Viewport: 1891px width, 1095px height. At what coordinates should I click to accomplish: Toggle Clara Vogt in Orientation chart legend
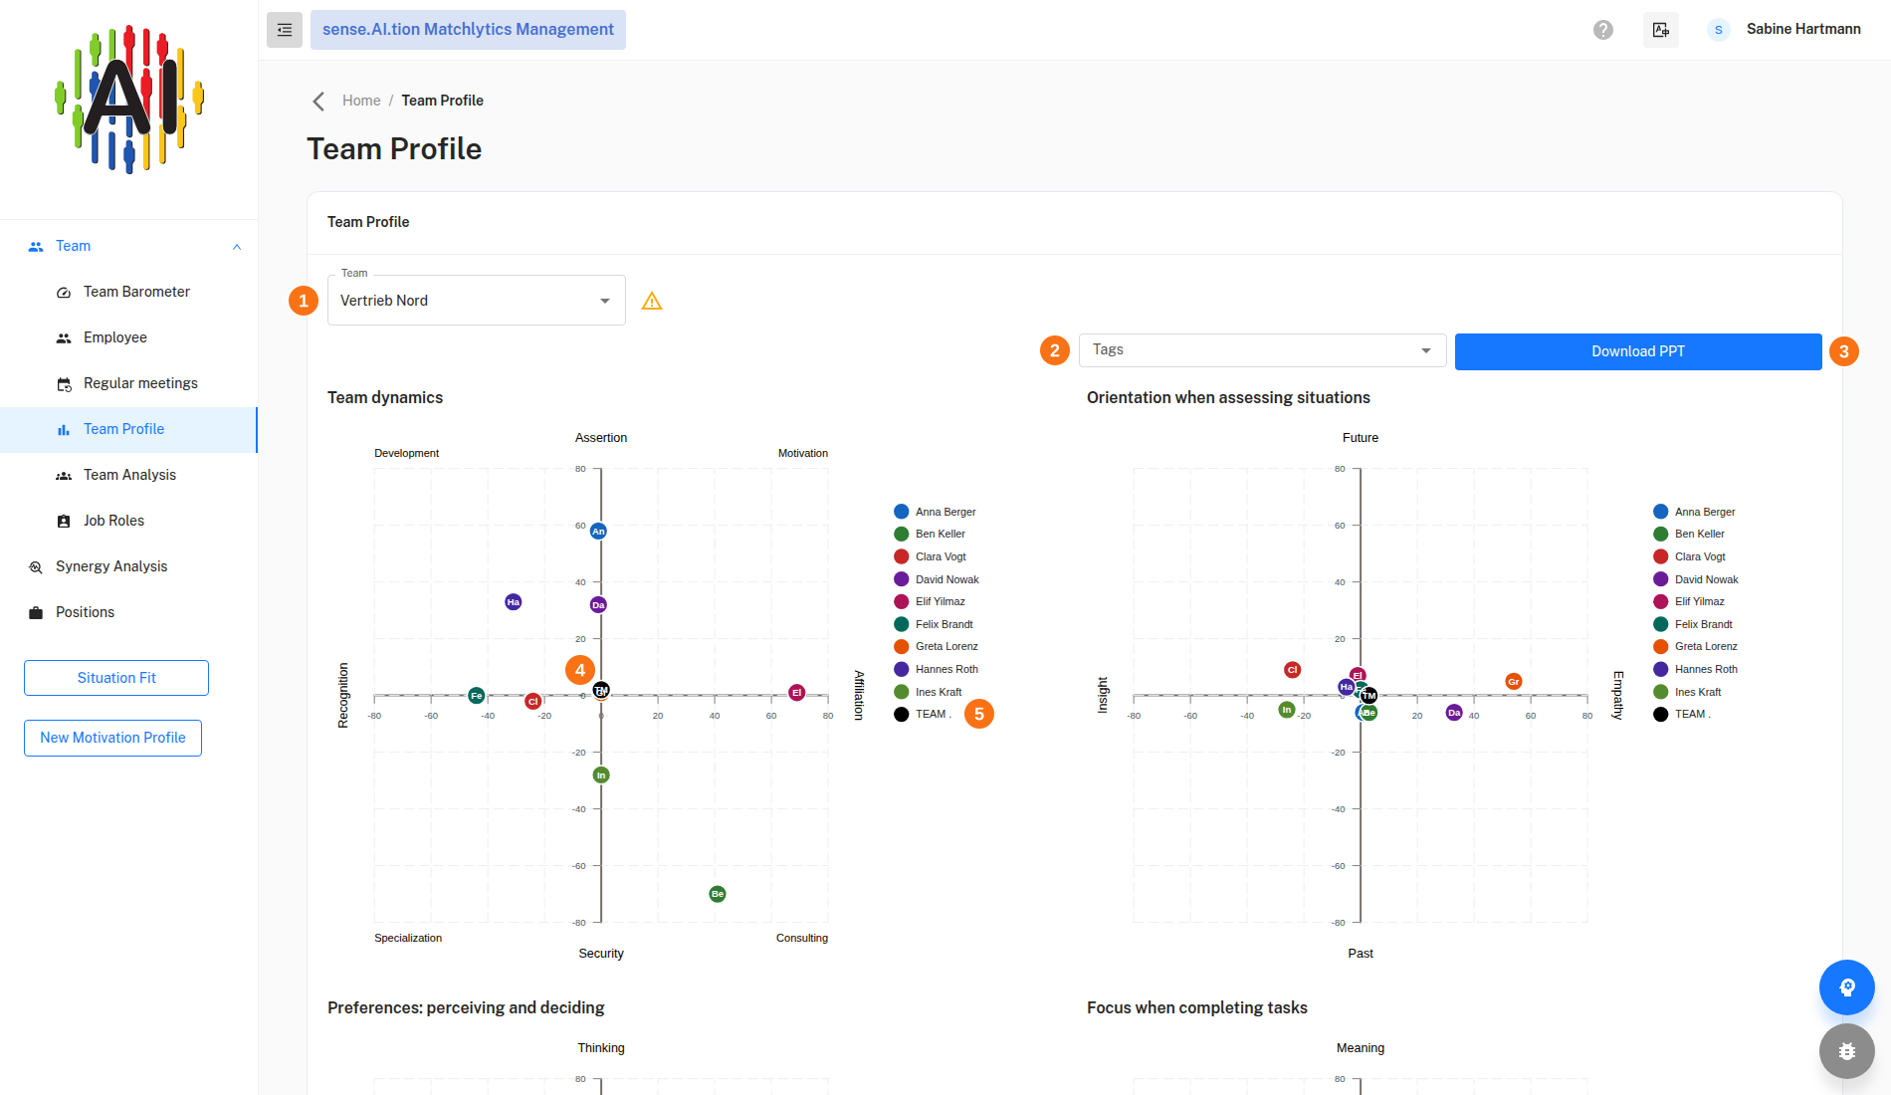(x=1689, y=556)
